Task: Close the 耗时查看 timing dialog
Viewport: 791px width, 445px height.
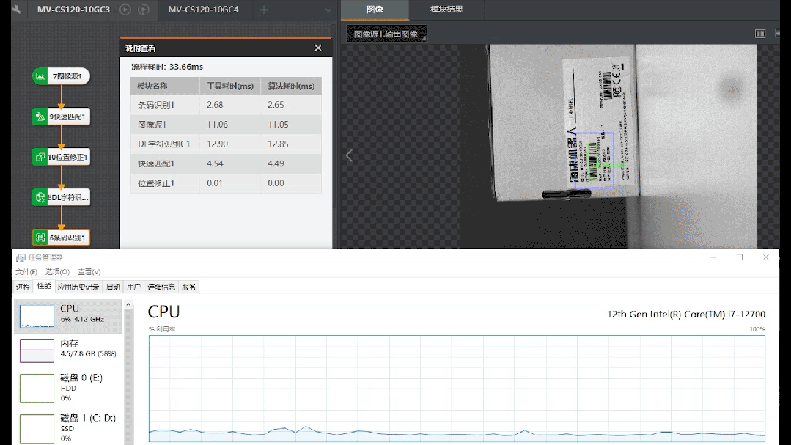Action: click(x=317, y=48)
